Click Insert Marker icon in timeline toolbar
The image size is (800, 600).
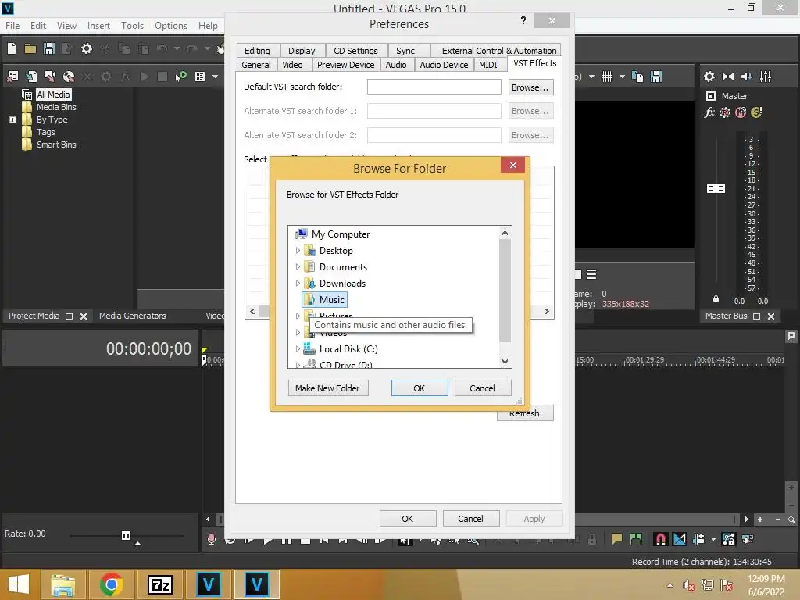tap(617, 539)
